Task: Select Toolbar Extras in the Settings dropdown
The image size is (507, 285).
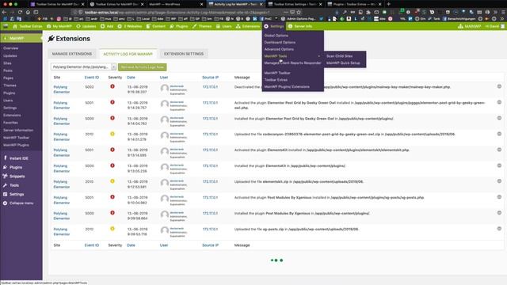Action: tap(276, 80)
